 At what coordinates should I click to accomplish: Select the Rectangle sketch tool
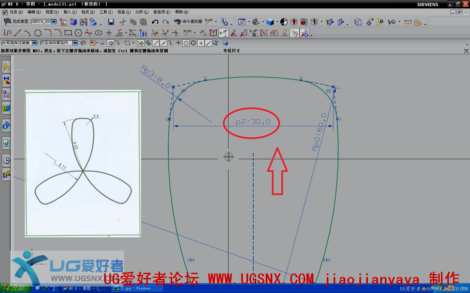68,33
